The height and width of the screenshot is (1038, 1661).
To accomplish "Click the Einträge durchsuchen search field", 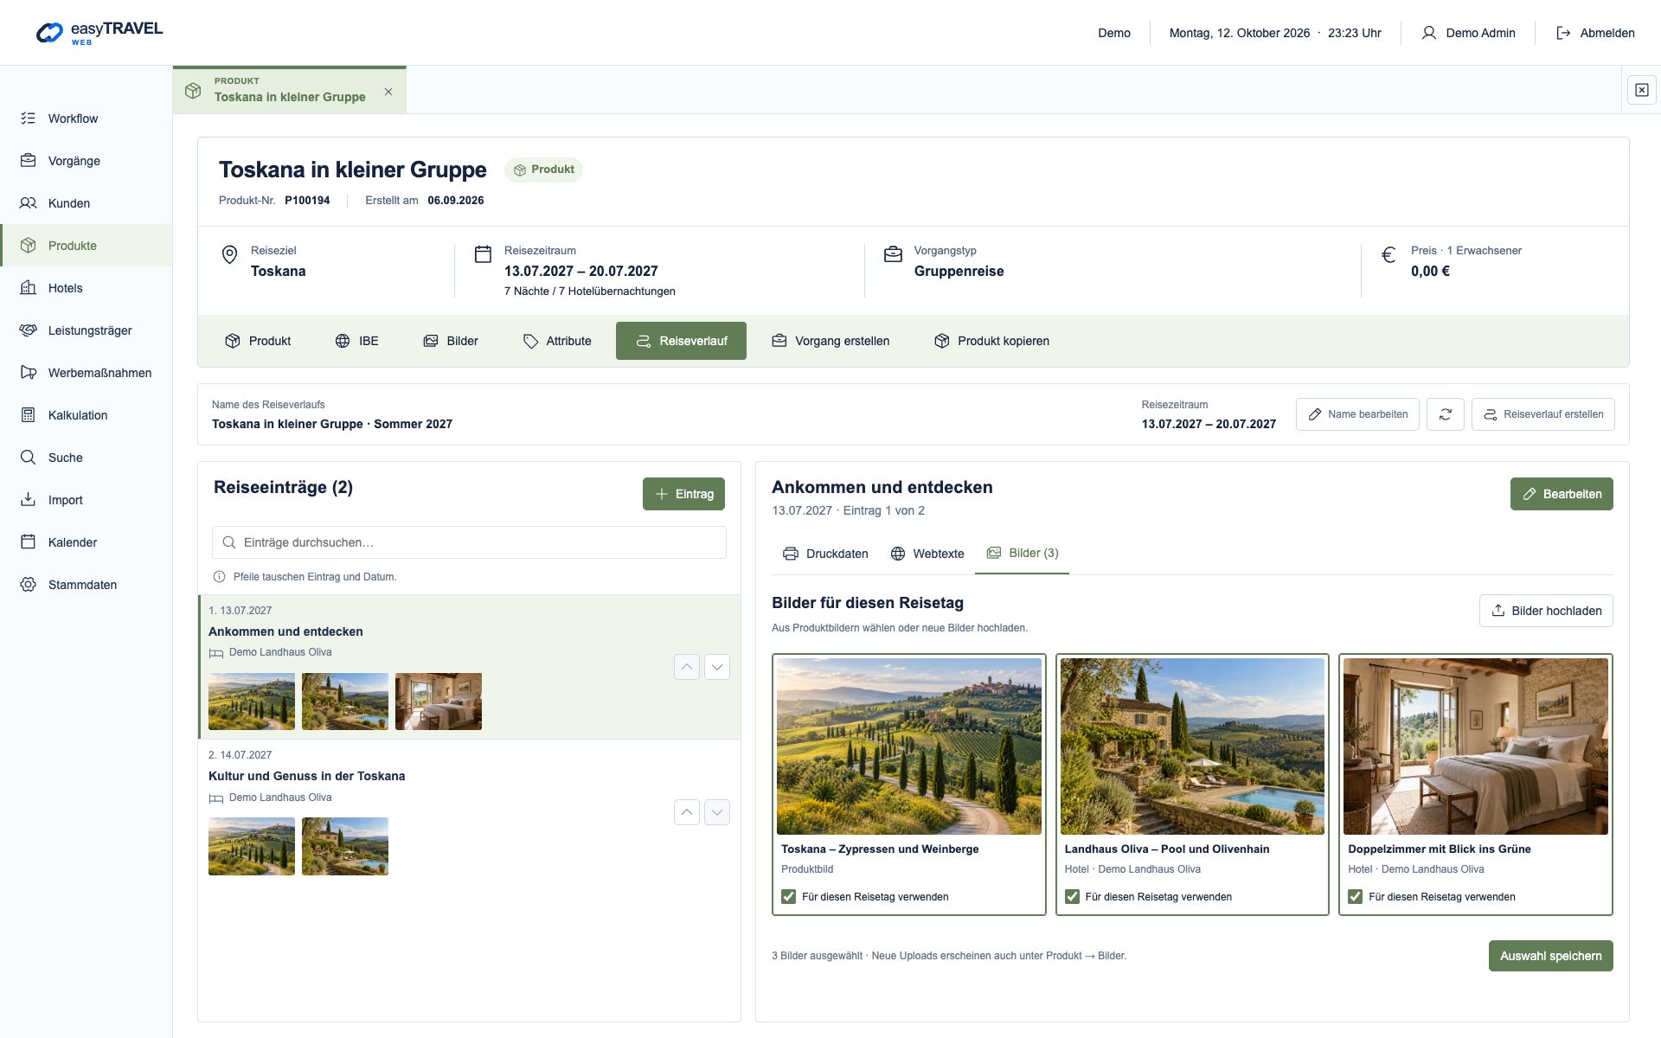I will tap(469, 542).
